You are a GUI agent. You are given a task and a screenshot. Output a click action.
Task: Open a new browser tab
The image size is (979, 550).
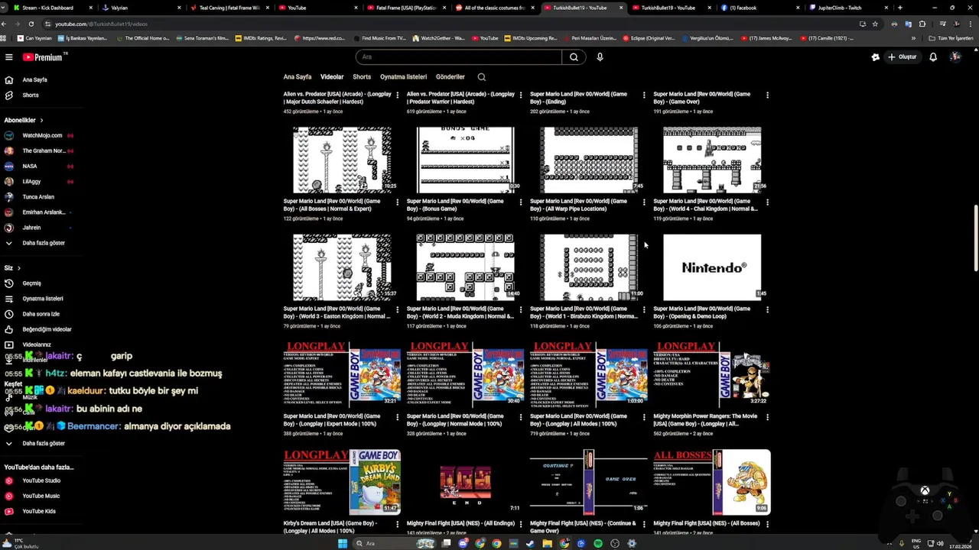(899, 8)
